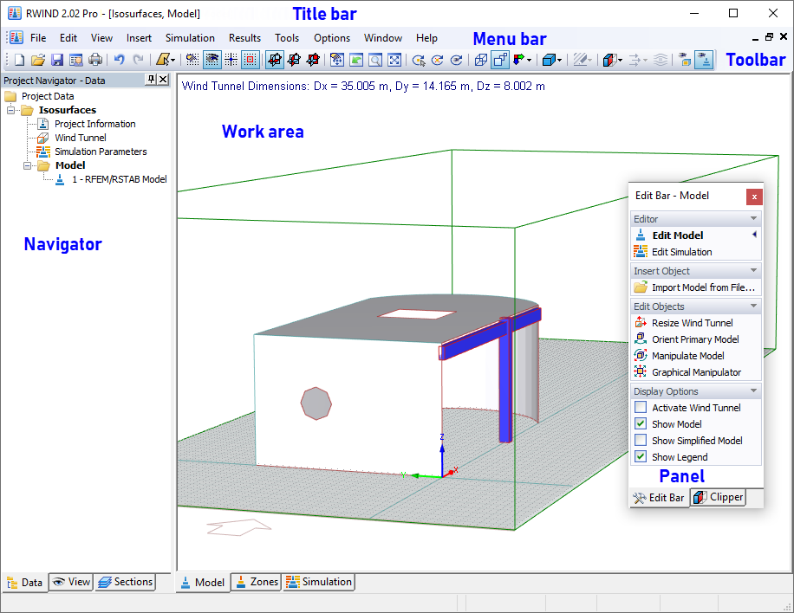Image resolution: width=794 pixels, height=613 pixels.
Task: Click the printer icon in toolbar
Action: point(95,60)
